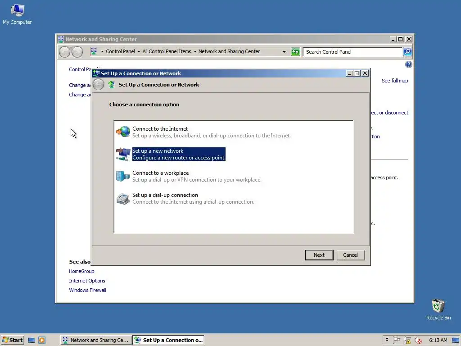Maximize the Network and Sharing Center window
461x346 pixels.
click(400, 39)
